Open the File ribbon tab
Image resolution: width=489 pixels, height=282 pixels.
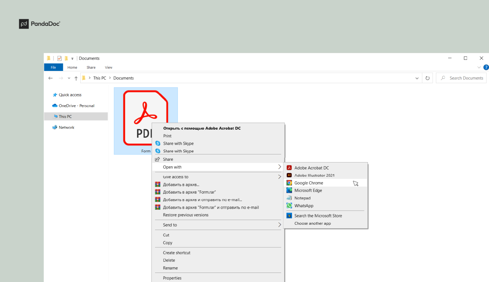(53, 67)
